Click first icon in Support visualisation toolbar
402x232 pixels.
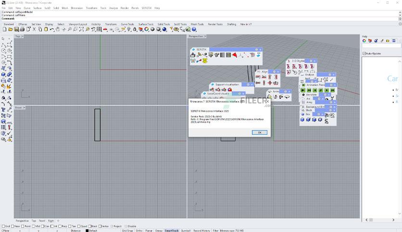[212, 90]
